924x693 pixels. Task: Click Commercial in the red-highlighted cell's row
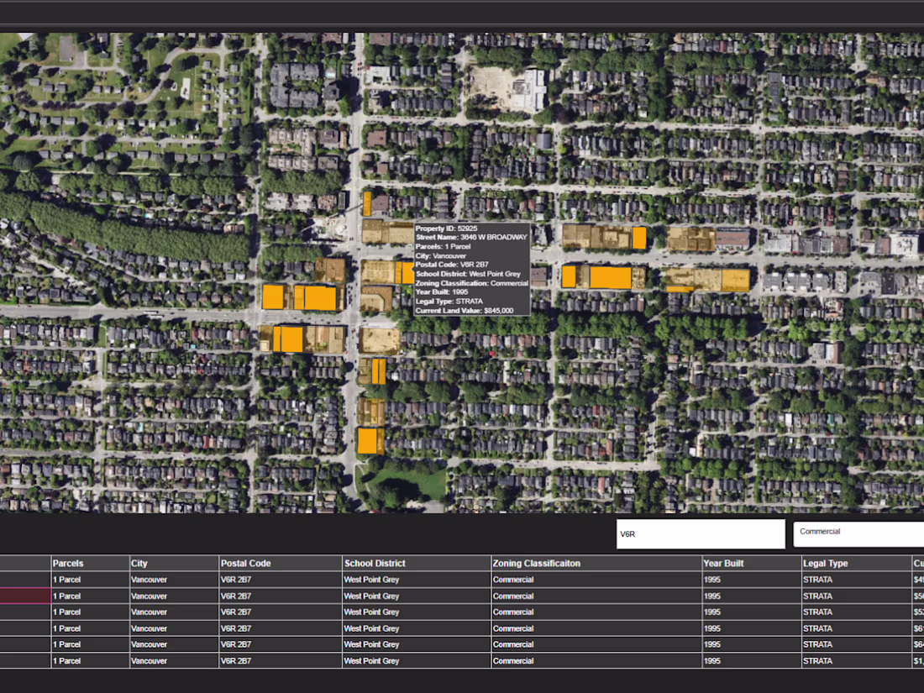tap(513, 596)
